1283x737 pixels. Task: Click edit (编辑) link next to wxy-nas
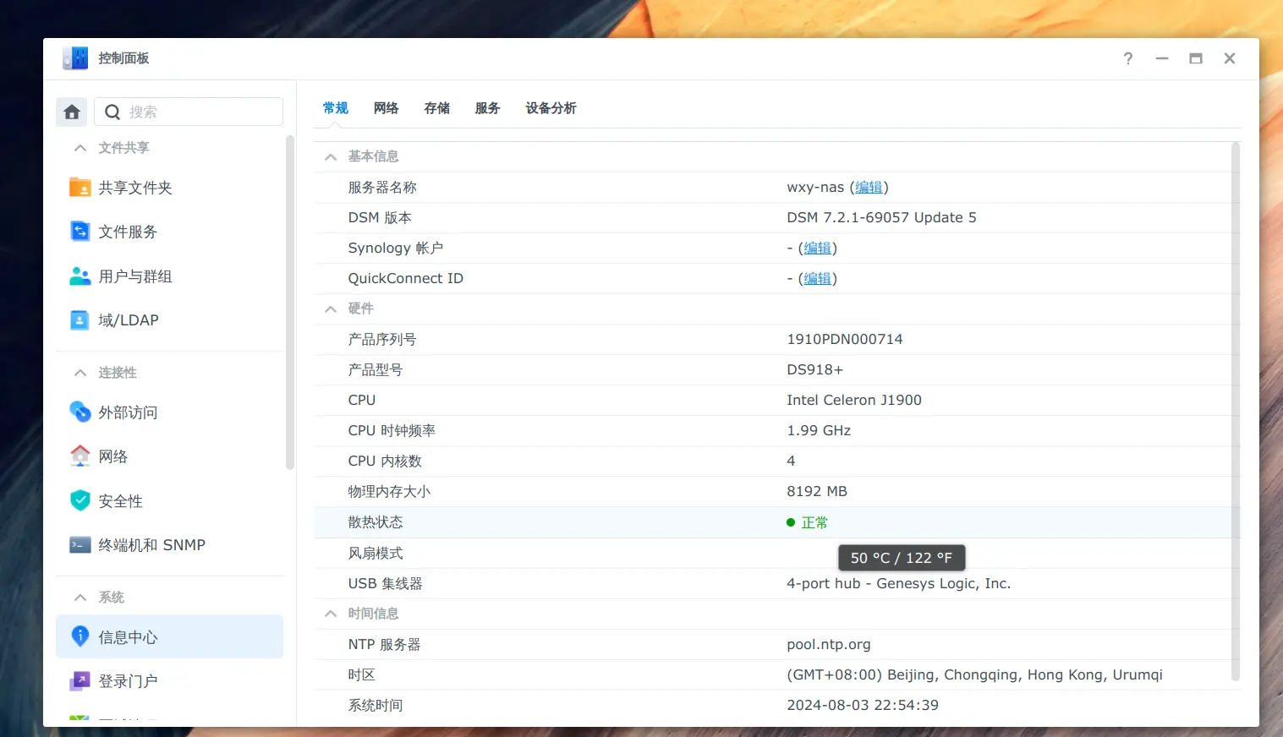[x=869, y=188]
